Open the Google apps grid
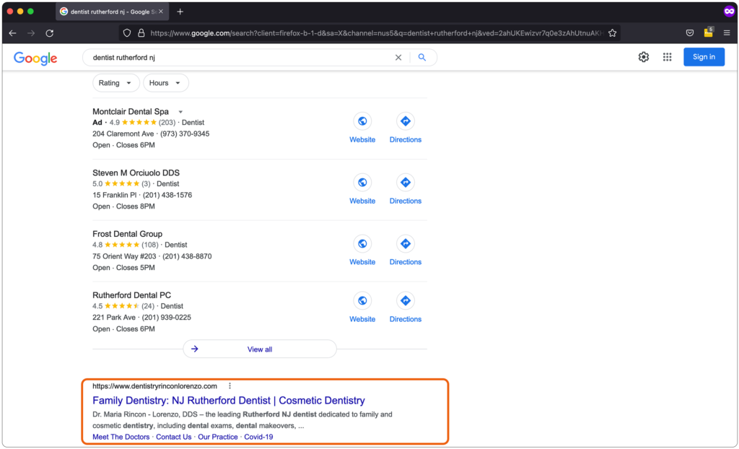The width and height of the screenshot is (739, 449). (667, 57)
